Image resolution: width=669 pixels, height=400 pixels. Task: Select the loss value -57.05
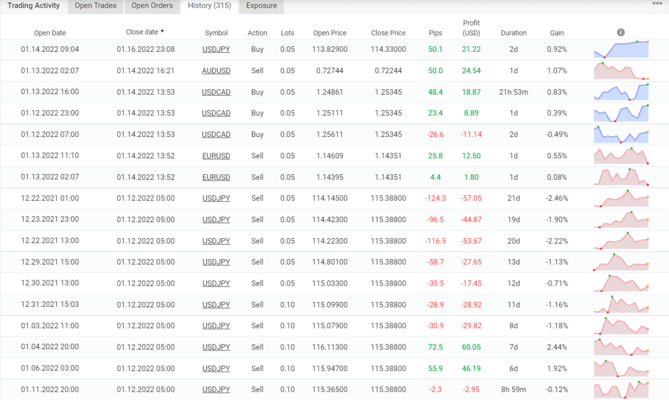(x=471, y=198)
